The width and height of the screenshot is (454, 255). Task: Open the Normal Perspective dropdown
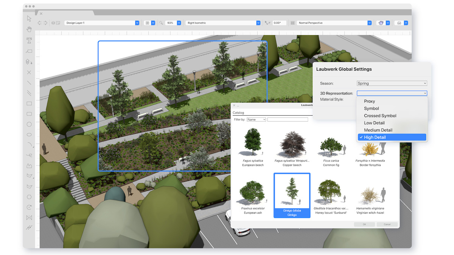point(334,23)
